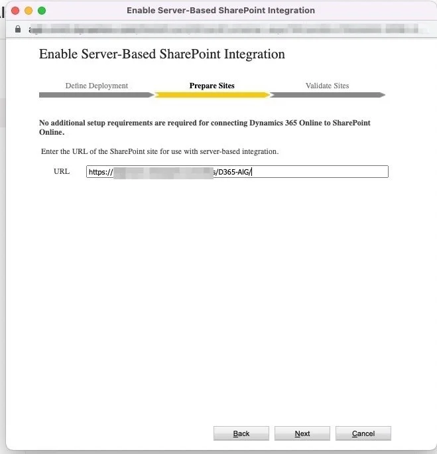The image size is (437, 454).
Task: Cancel the SharePoint integration wizard
Action: (x=363, y=433)
